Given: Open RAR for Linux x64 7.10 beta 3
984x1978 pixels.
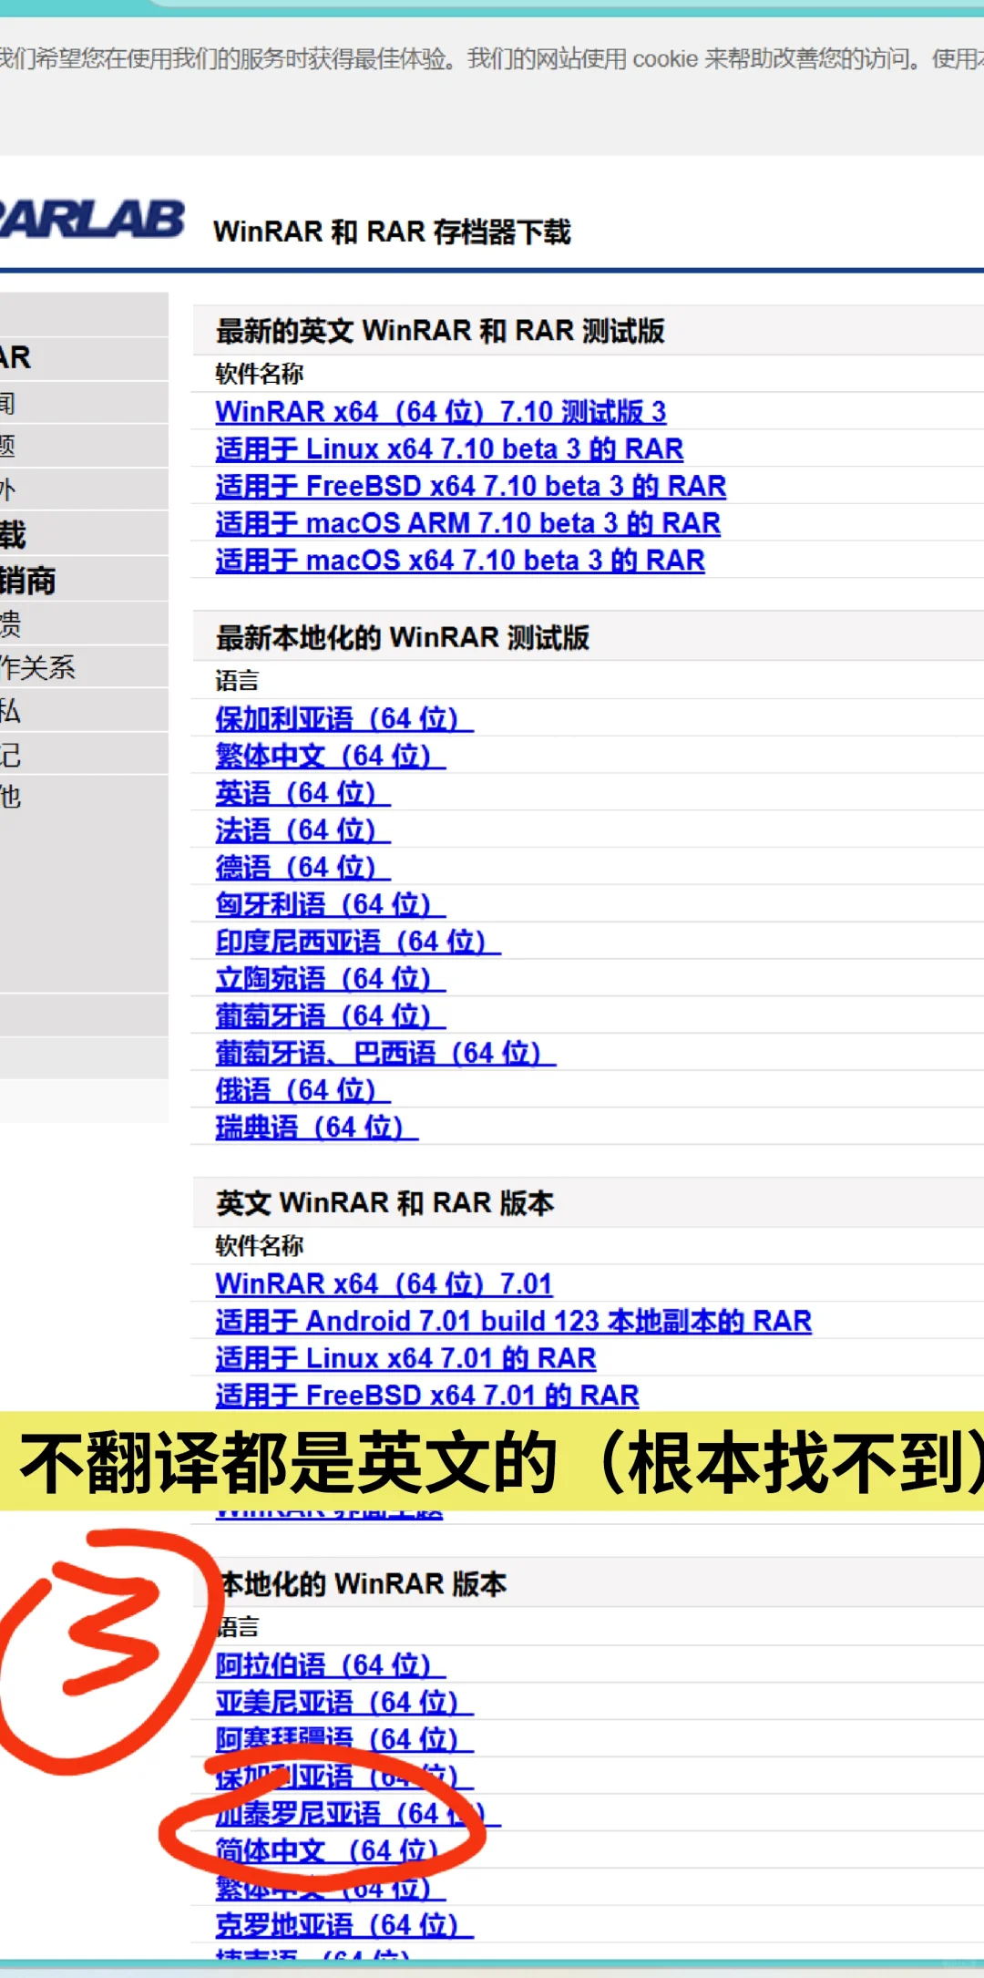Looking at the screenshot, I should 449,449.
